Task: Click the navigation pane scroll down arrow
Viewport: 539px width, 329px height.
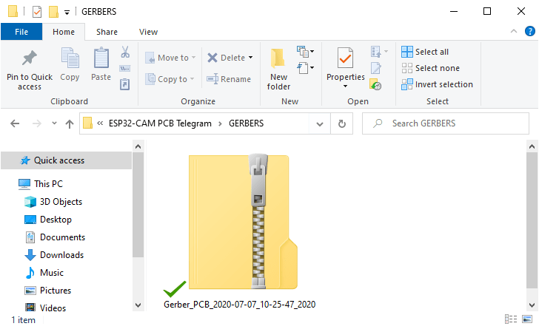Action: (x=138, y=305)
